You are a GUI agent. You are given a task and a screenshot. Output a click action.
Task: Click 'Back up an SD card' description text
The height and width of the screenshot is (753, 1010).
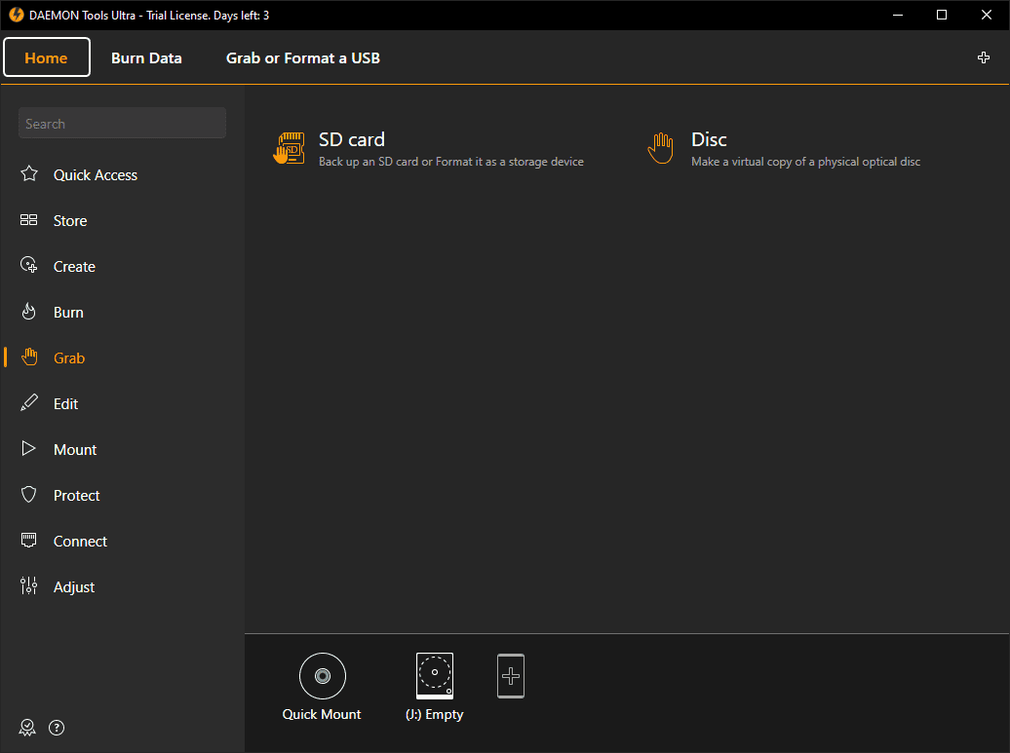[450, 162]
